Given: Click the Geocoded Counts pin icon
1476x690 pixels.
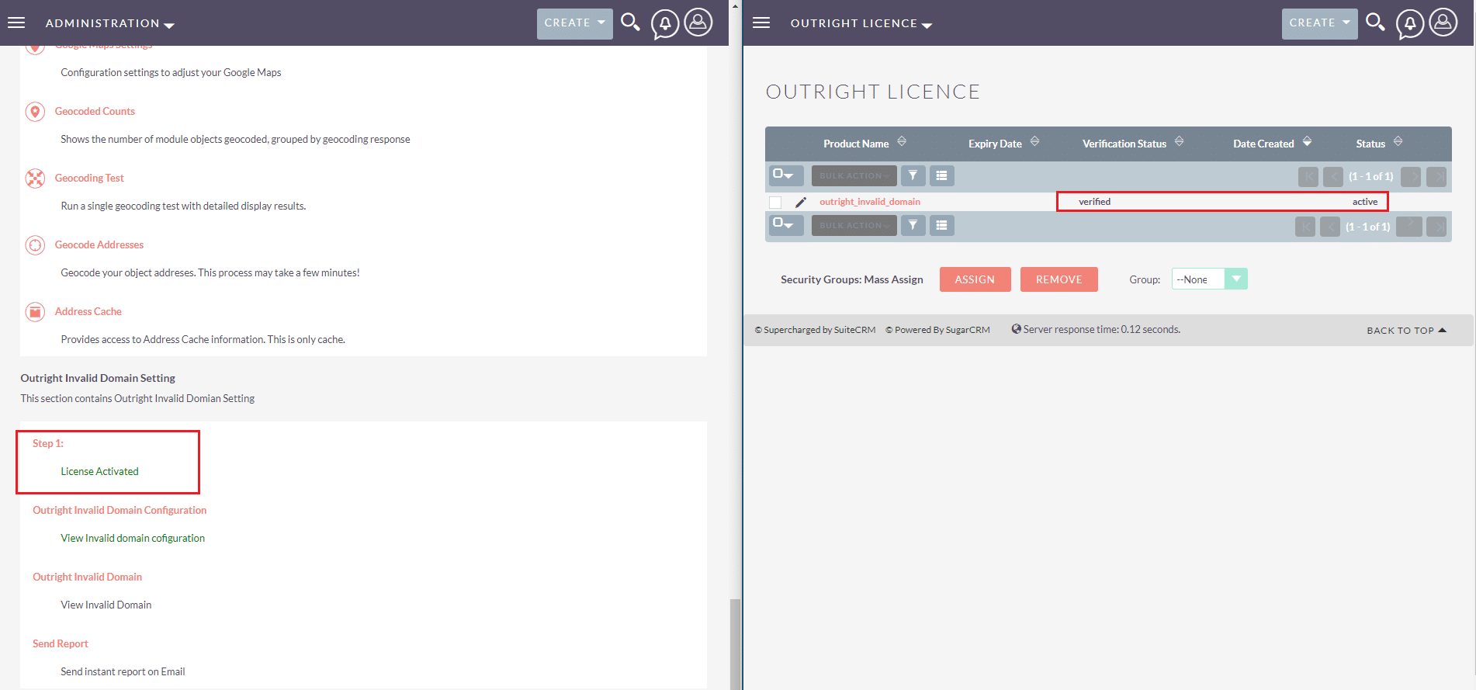Looking at the screenshot, I should [x=35, y=112].
